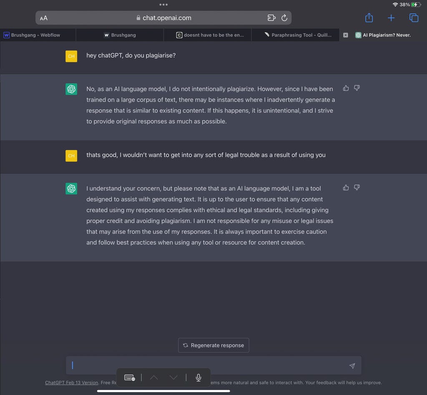Click the response starting 'No, as an AI language model'
Viewport: 427px width, 395px height.
pos(211,105)
